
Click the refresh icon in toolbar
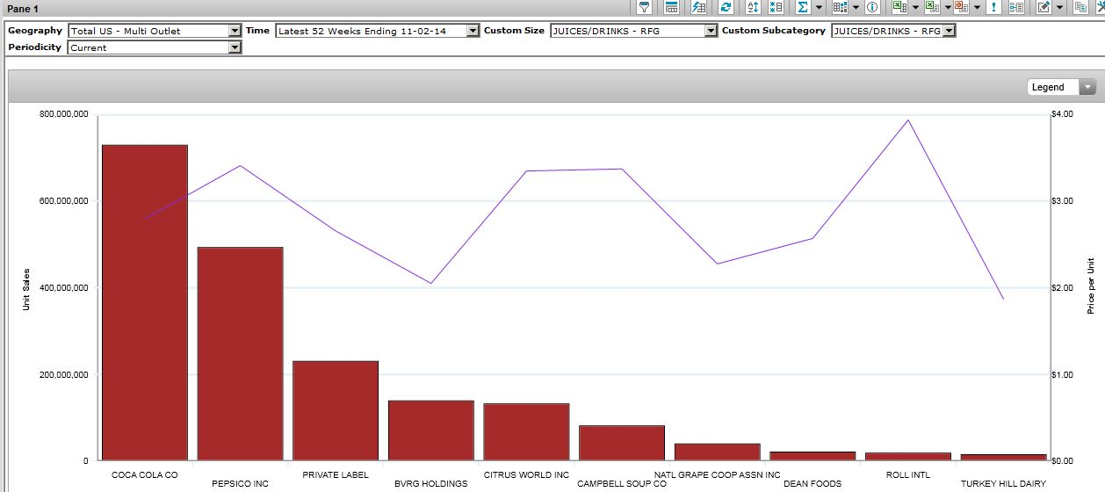(x=726, y=7)
